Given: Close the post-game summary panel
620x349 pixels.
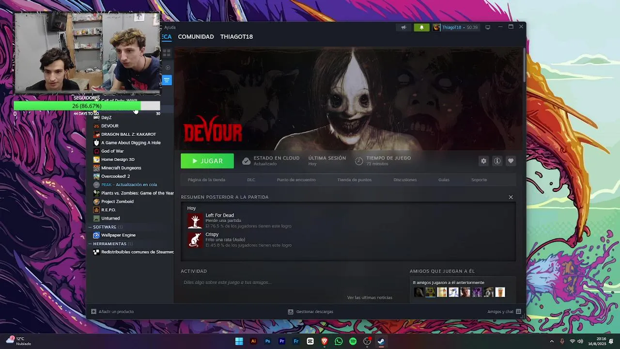Looking at the screenshot, I should pos(511,197).
